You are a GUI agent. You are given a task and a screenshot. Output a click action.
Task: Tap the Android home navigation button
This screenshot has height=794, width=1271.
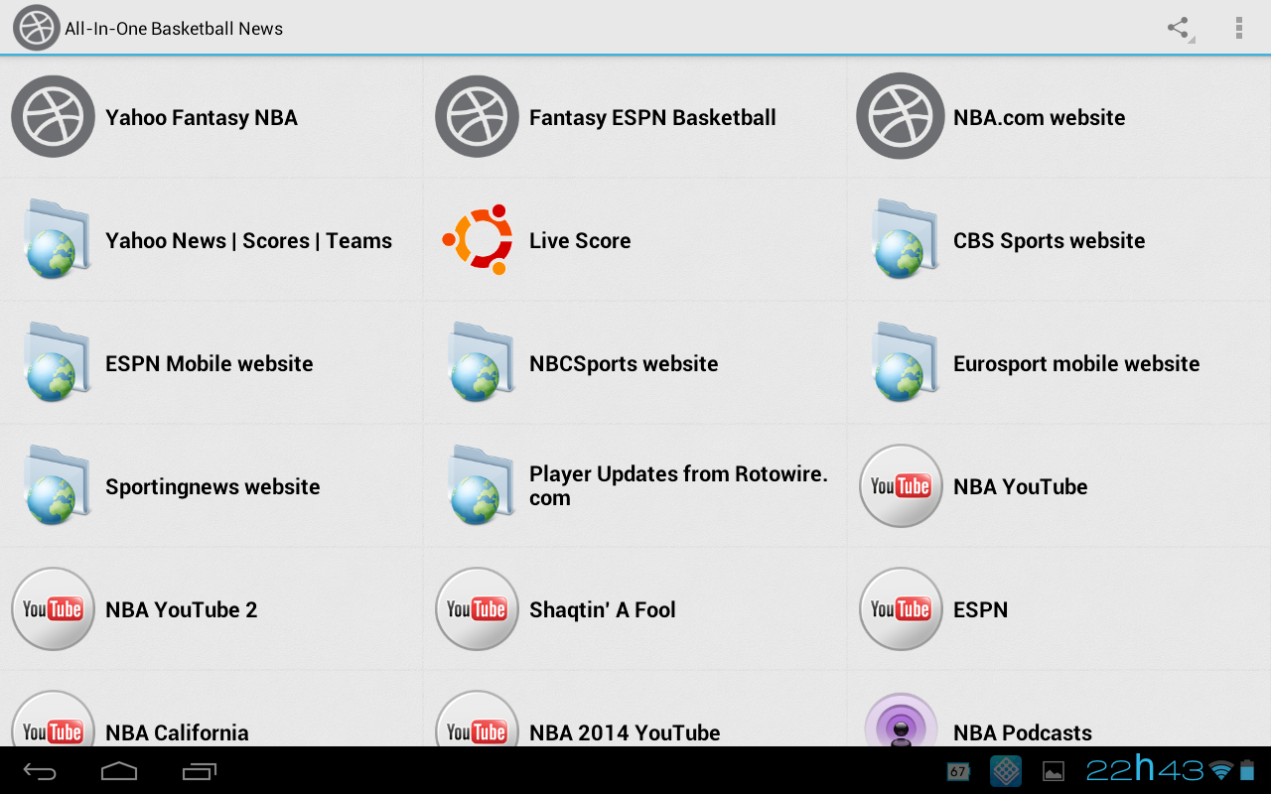[119, 771]
